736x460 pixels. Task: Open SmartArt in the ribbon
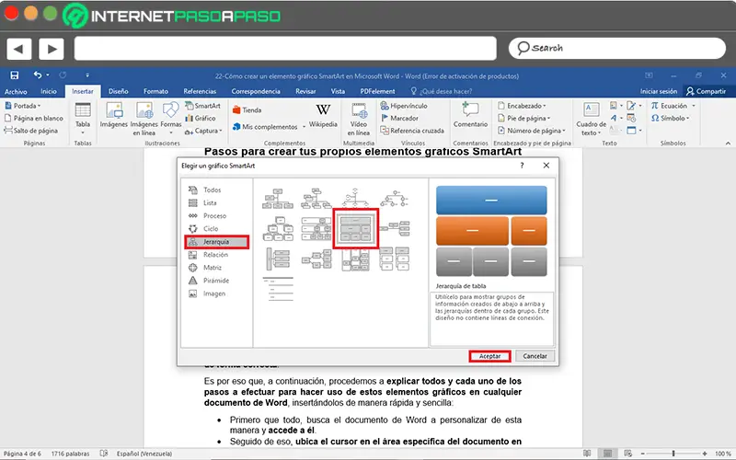[x=202, y=106]
